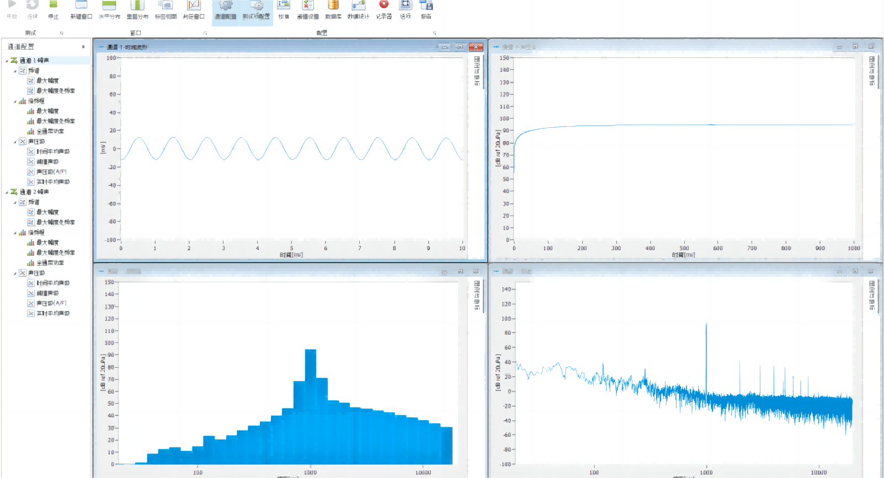Open the Window (窗口) ribbon group dialog launcher
The image size is (884, 478).
coord(205,34)
